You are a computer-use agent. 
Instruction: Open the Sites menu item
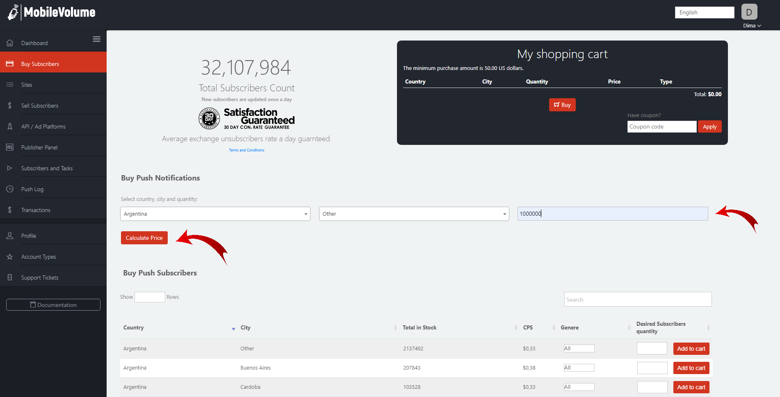click(27, 85)
